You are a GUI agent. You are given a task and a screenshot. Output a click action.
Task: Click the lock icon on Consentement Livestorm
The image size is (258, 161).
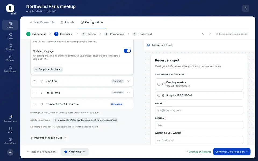35,104
